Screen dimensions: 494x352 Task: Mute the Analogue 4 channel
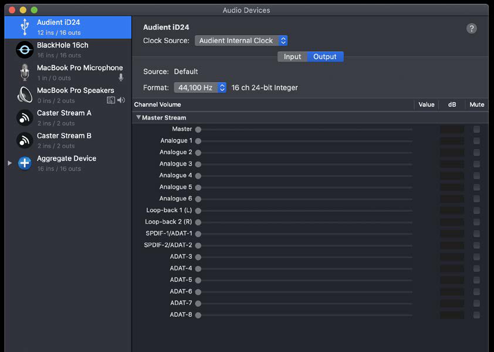[476, 175]
